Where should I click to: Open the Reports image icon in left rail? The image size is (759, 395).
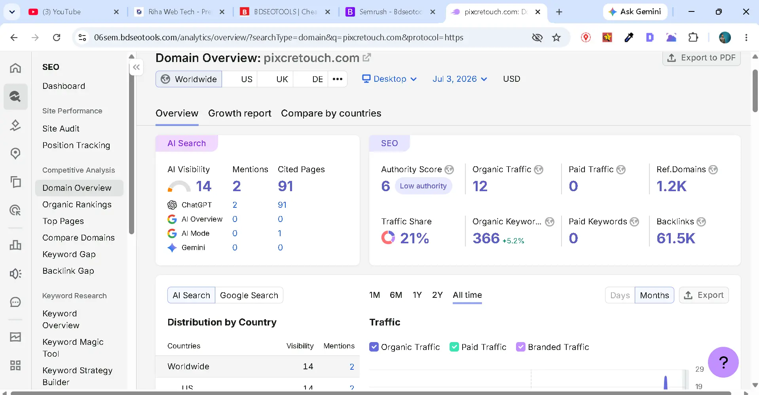tap(15, 337)
